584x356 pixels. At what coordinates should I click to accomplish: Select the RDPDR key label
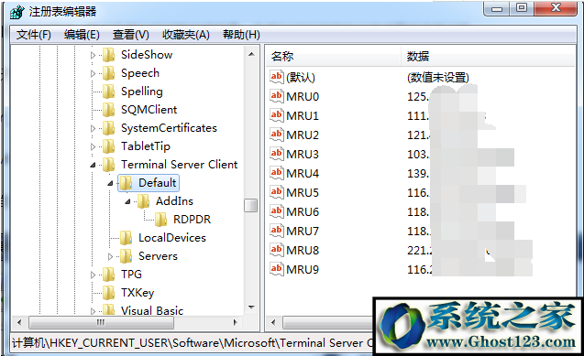pyautogui.click(x=192, y=220)
